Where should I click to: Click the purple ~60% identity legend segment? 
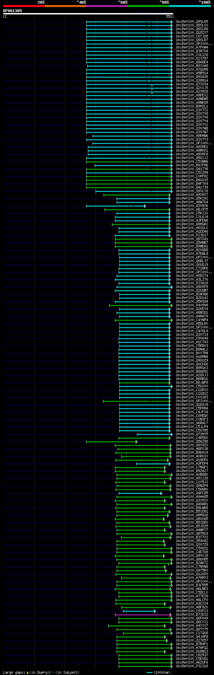pyautogui.click(x=107, y=6)
